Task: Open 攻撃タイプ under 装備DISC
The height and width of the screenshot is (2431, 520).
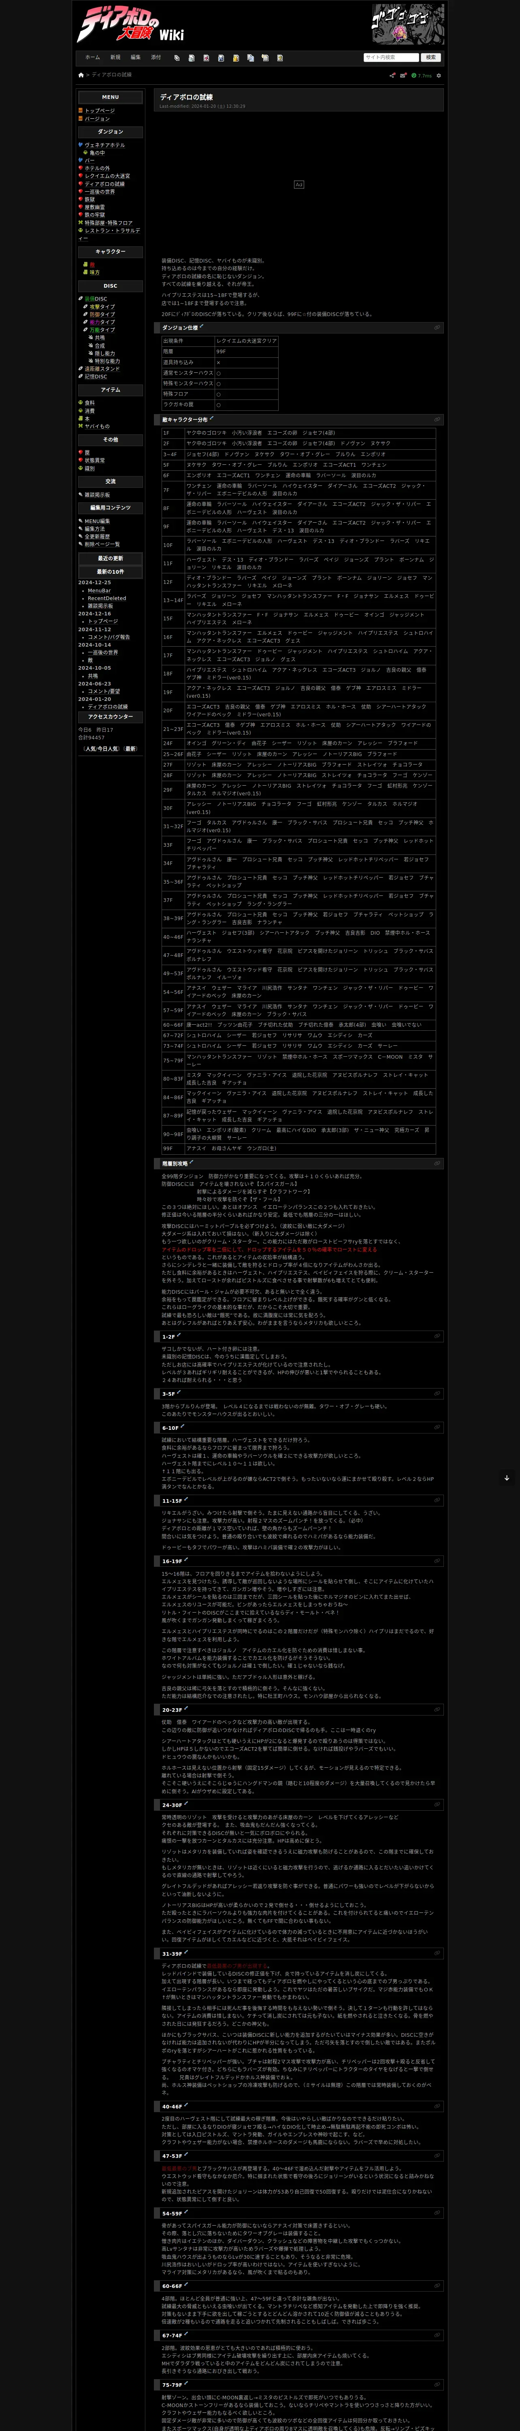Action: (x=102, y=307)
